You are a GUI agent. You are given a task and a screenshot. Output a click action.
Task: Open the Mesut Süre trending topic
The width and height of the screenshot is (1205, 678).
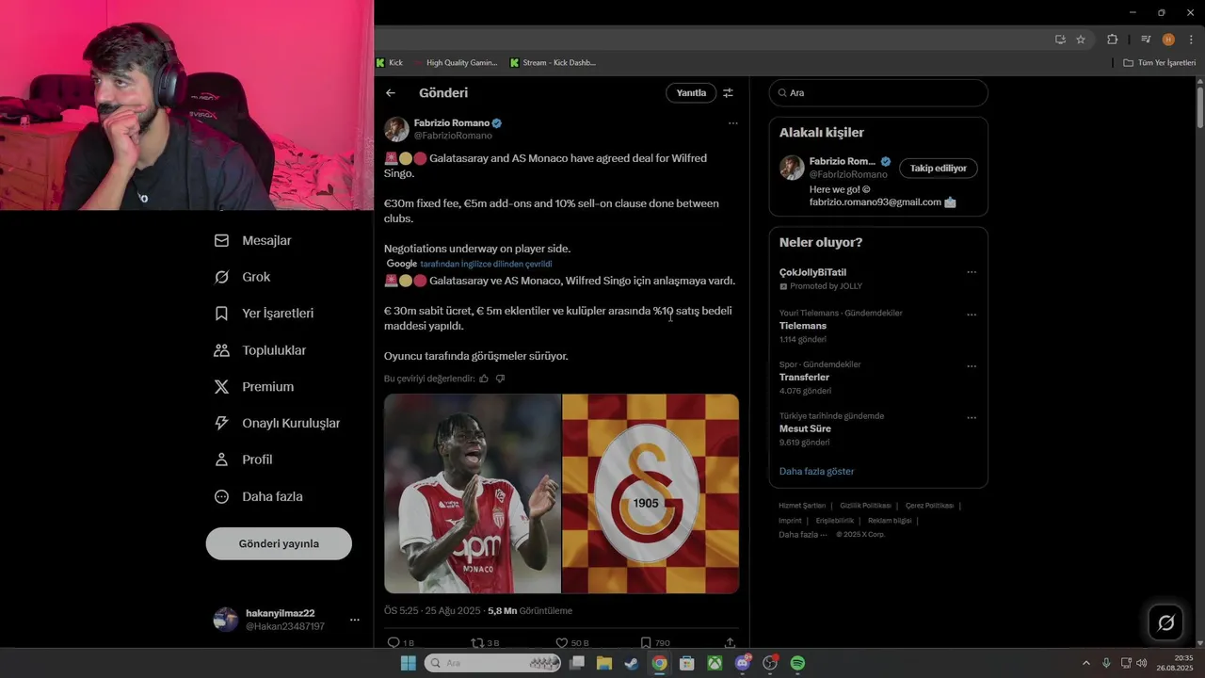coord(805,429)
